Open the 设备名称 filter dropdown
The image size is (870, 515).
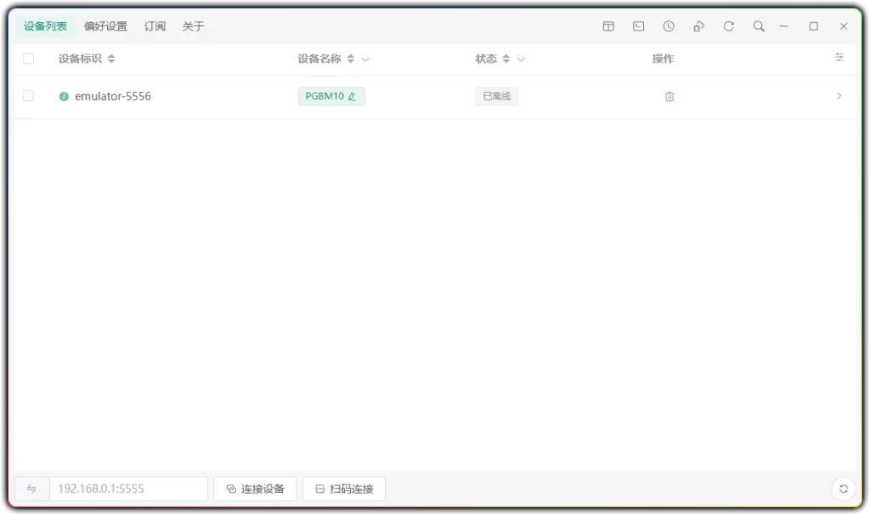coord(365,59)
